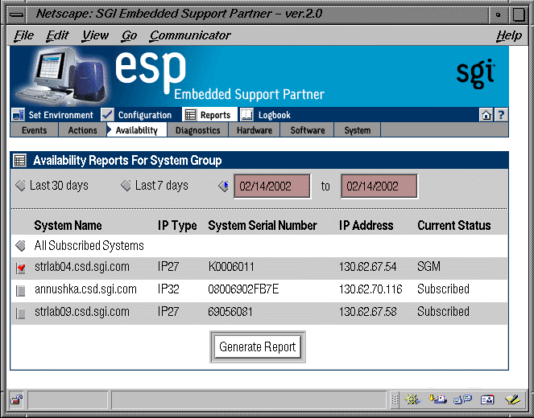Click IP32 type for annushka
This screenshot has height=418, width=534.
coord(168,289)
